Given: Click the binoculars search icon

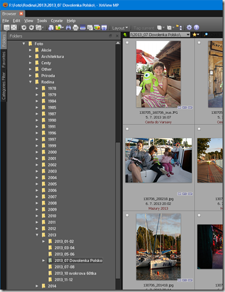Looking at the screenshot, I should pos(68,28).
